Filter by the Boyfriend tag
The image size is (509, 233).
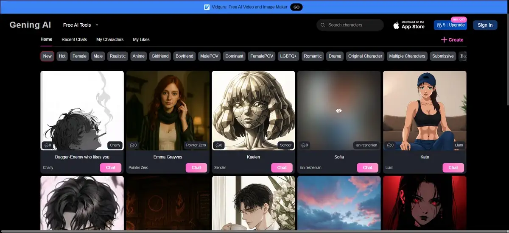[185, 56]
